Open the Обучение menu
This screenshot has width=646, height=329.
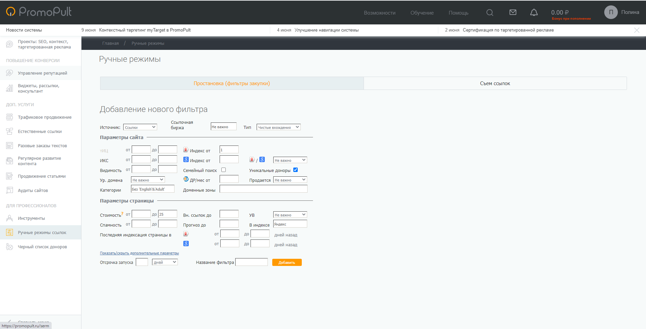point(422,13)
